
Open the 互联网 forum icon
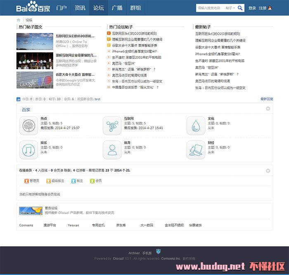112,126
